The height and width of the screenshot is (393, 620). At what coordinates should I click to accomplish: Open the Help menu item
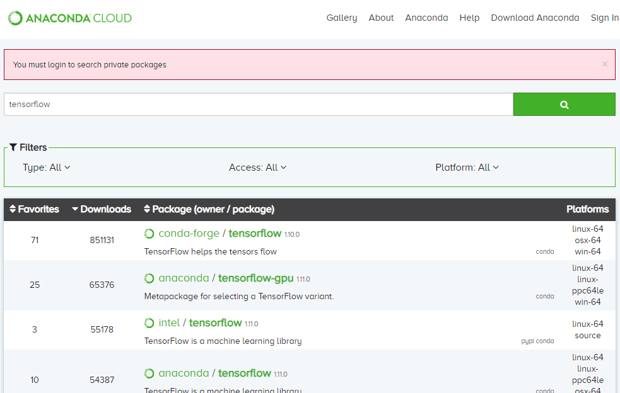pyautogui.click(x=469, y=18)
